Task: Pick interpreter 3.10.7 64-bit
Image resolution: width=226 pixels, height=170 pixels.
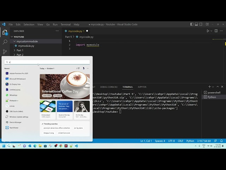Action: 204,141
